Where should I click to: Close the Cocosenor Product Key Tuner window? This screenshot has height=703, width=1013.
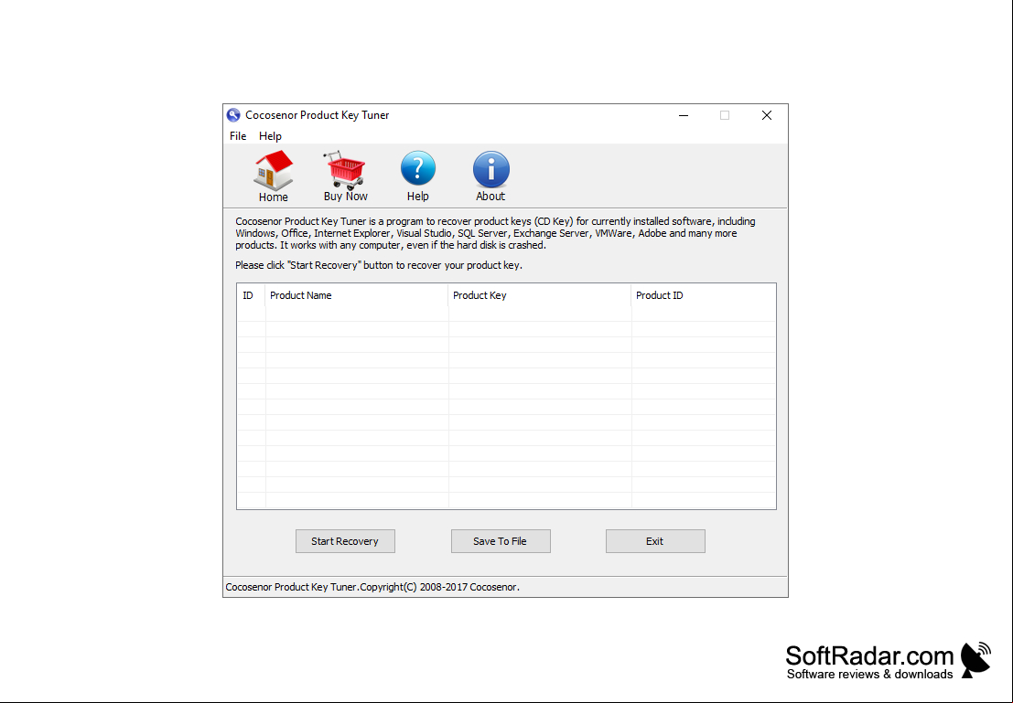766,115
